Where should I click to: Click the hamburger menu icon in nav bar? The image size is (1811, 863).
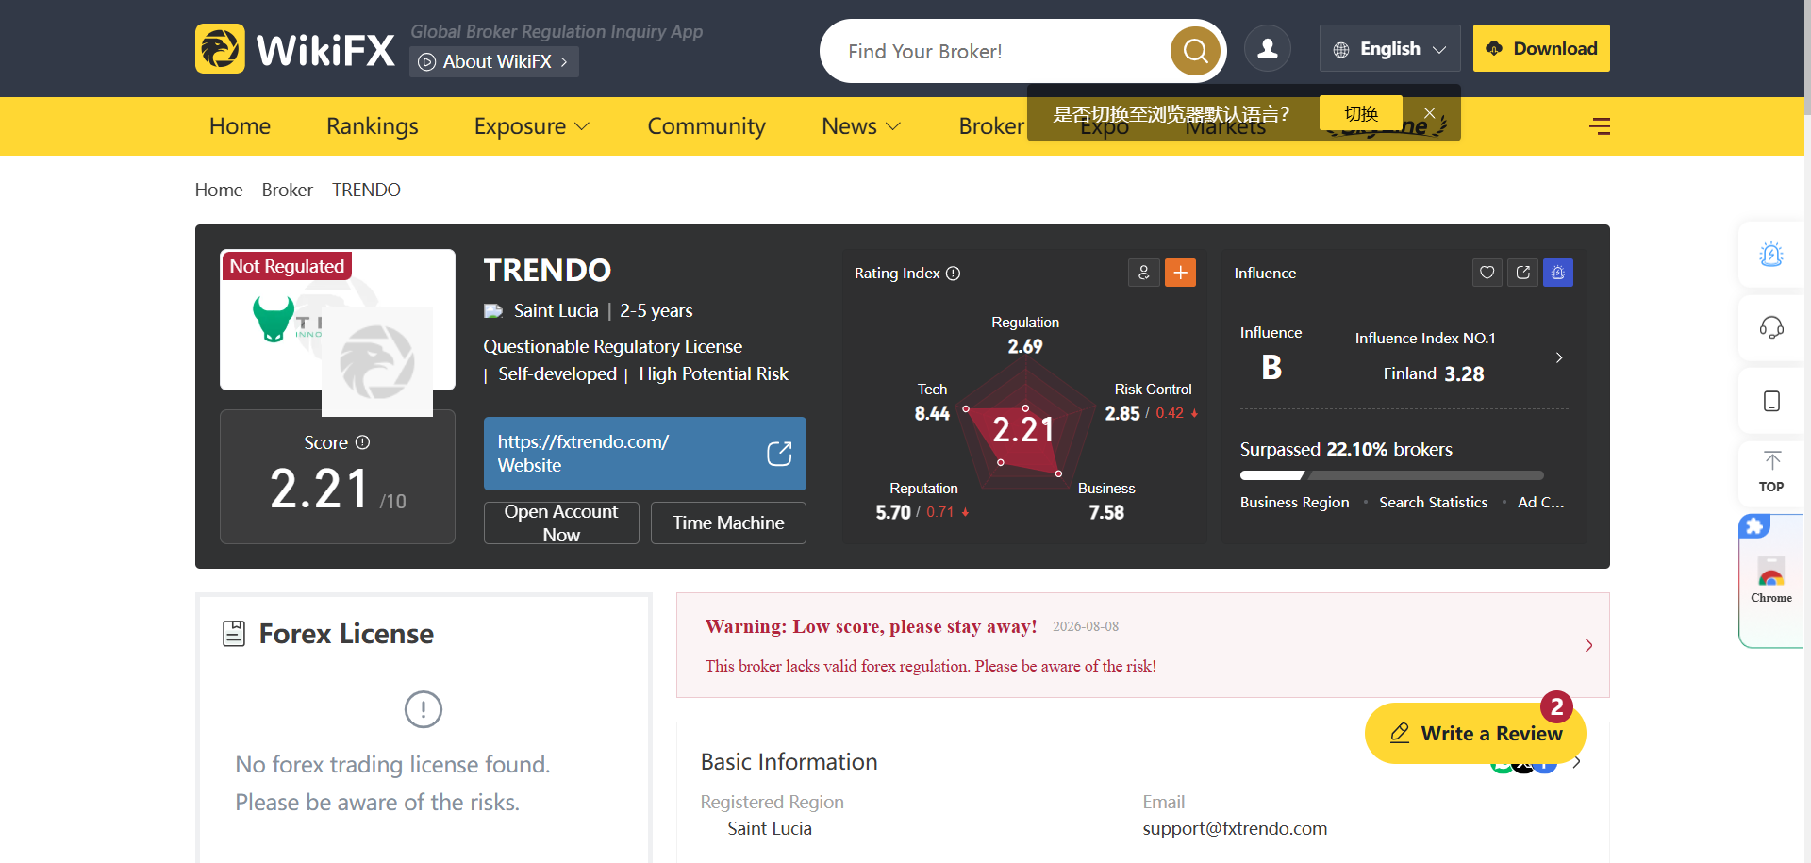tap(1600, 126)
